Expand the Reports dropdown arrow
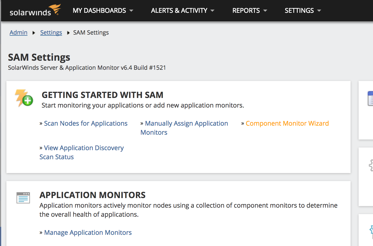This screenshot has height=246, width=373. click(x=265, y=11)
